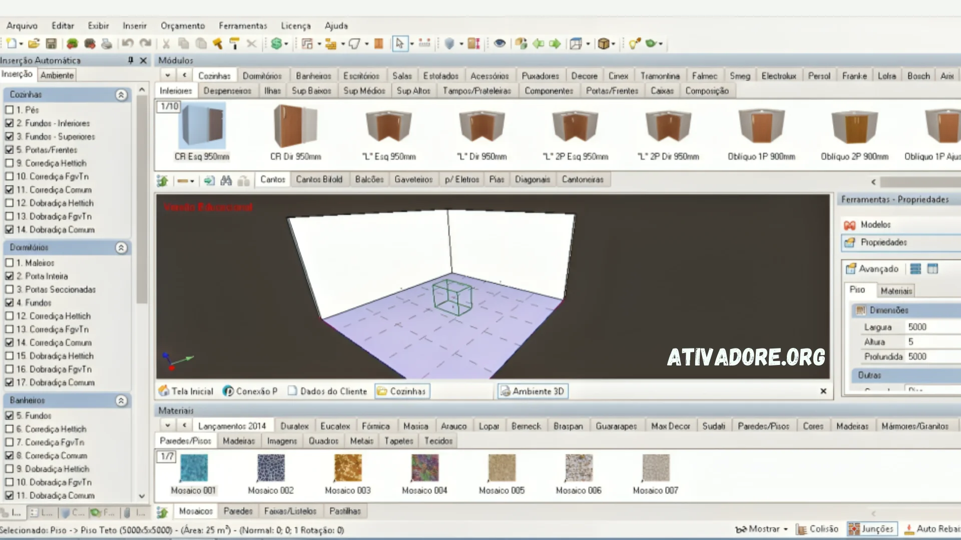Click the green right arrow icon
Viewport: 961px width, 540px height.
(x=555, y=44)
